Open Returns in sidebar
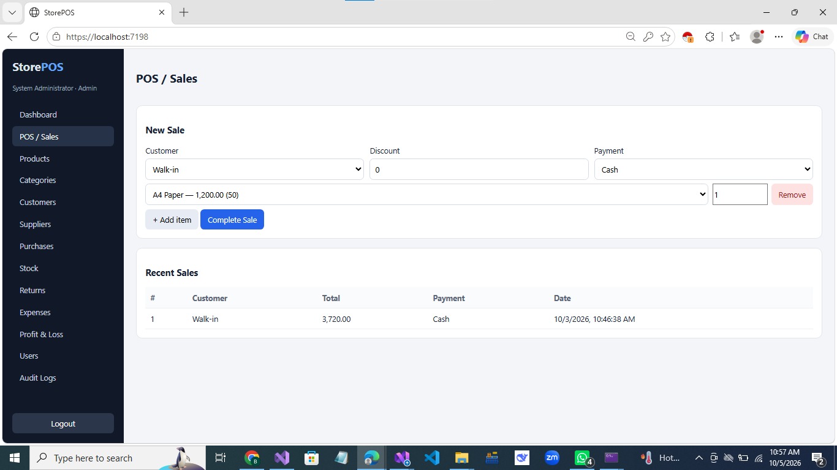This screenshot has height=470, width=837. click(63, 290)
